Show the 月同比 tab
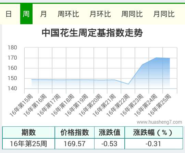185x153 pixels. 164,14
